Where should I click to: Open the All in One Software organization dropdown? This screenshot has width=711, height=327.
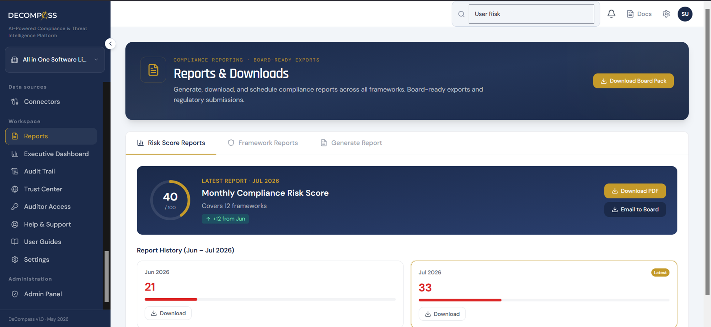55,60
